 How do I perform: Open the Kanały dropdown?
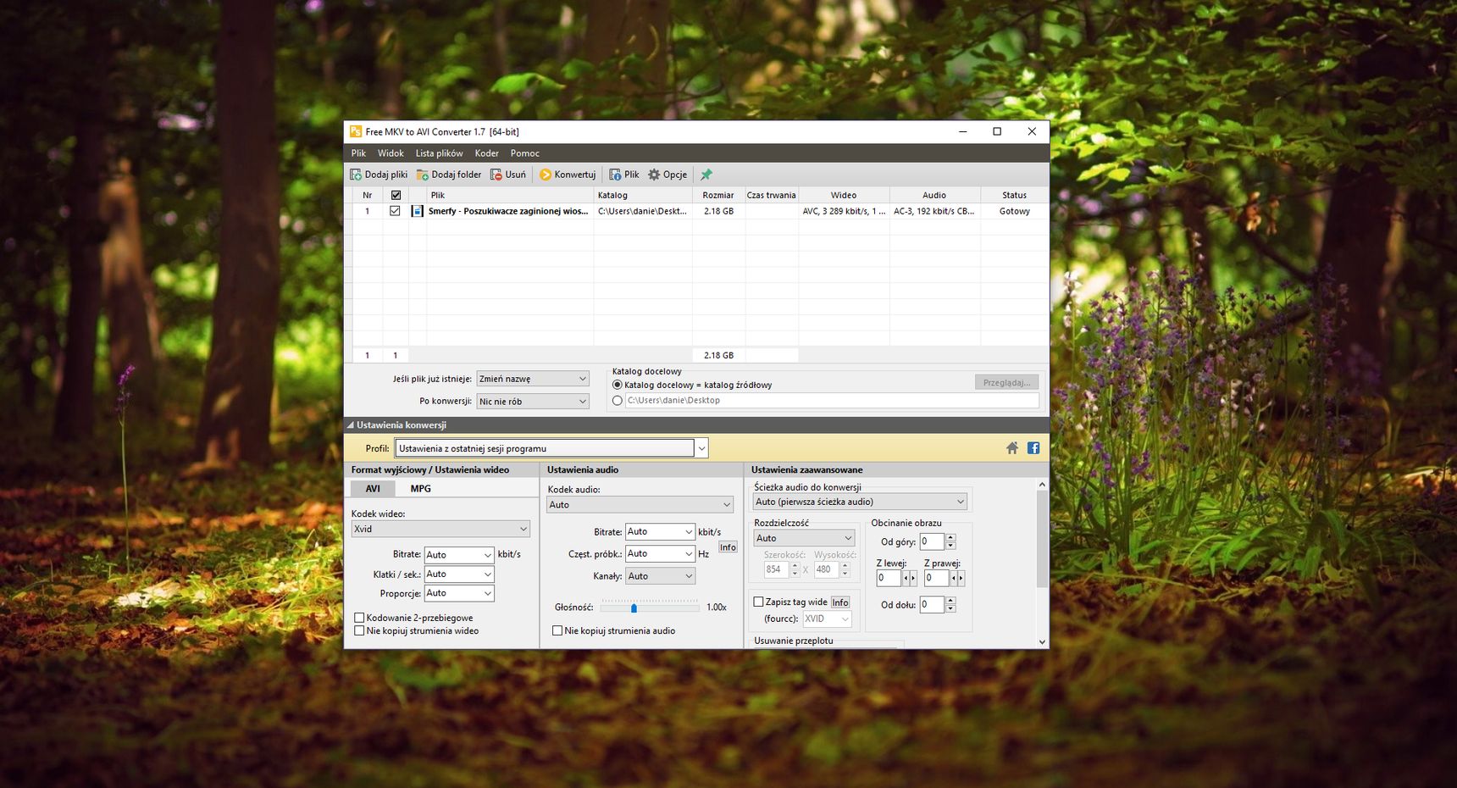coord(660,576)
